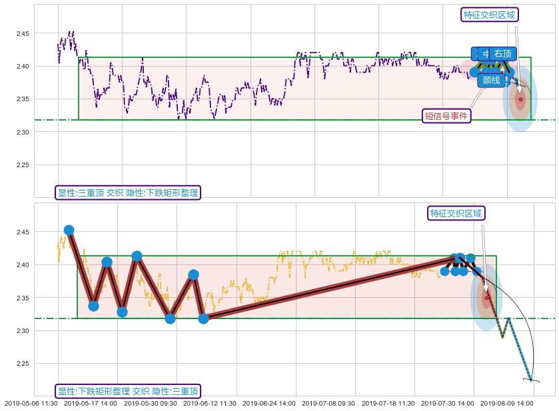Click red center dot of upper chart ellipse
Image resolution: width=559 pixels, height=411 pixels.
click(x=520, y=100)
